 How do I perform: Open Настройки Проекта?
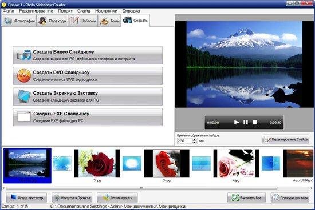(x=72, y=198)
